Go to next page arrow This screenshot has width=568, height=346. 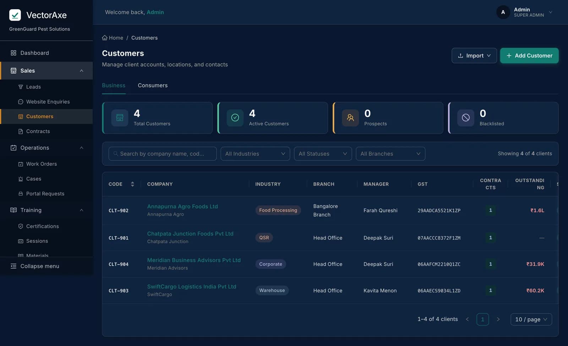coord(498,319)
